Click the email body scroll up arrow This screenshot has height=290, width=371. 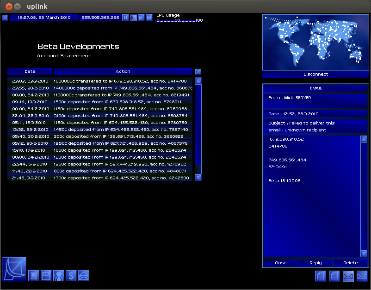click(x=364, y=139)
